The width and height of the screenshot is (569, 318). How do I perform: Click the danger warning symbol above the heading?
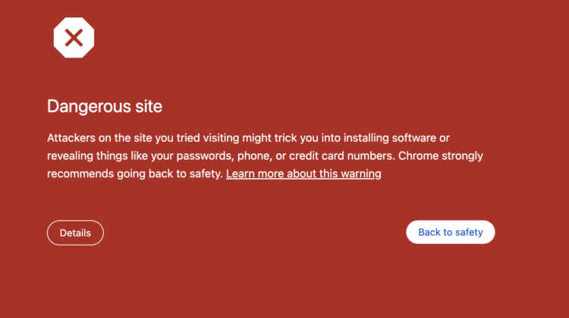[74, 36]
